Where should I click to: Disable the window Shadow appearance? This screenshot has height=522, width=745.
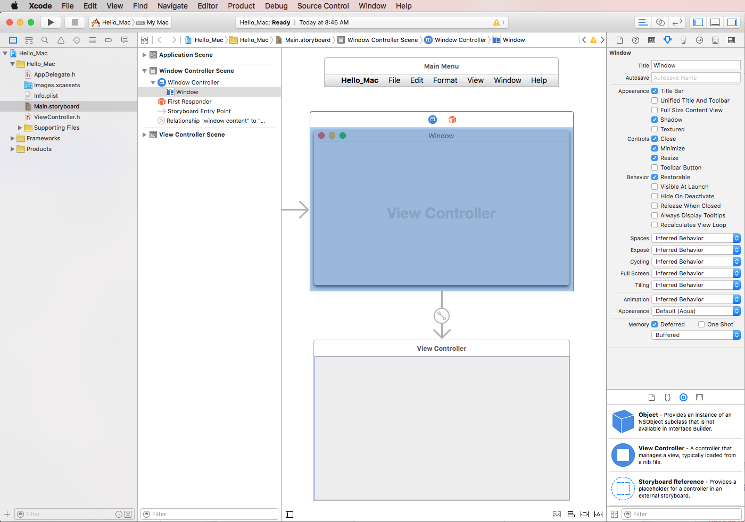[x=655, y=120]
